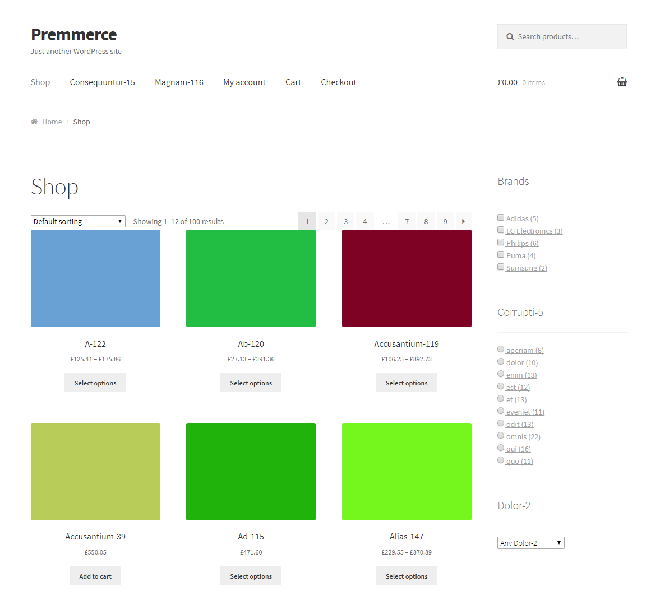Open the green Ab-120 product image
This screenshot has width=651, height=605.
pos(251,278)
